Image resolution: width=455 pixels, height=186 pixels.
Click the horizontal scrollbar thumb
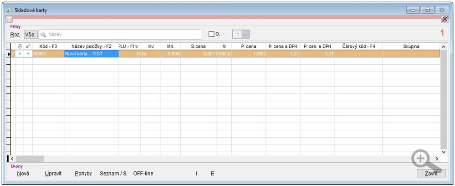[30, 158]
